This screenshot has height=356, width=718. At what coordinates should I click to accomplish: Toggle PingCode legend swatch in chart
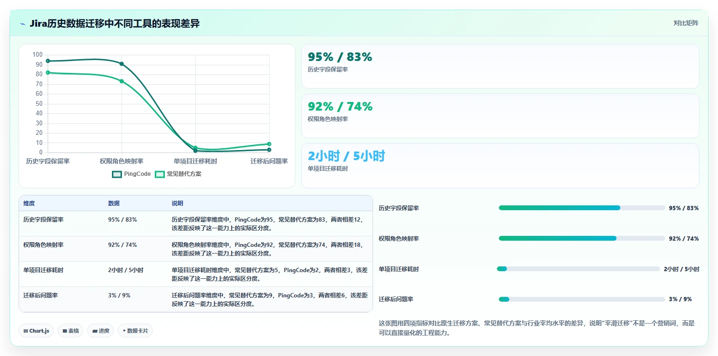(x=117, y=174)
